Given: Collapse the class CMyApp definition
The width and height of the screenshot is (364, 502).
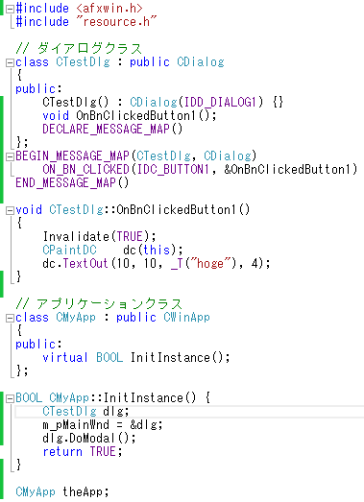Looking at the screenshot, I should click(x=10, y=319).
